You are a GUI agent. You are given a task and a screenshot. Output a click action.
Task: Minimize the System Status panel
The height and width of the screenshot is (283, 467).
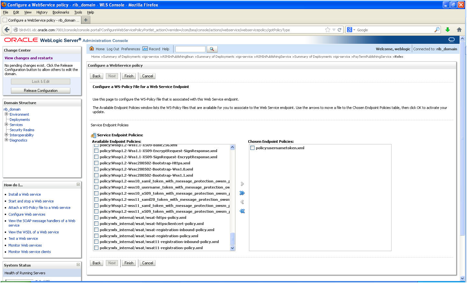point(78,265)
